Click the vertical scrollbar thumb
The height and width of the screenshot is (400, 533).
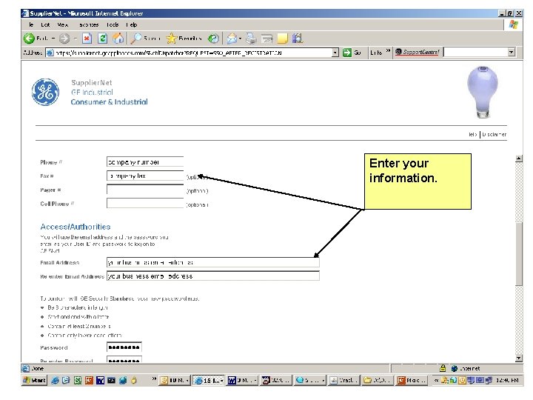[519, 254]
